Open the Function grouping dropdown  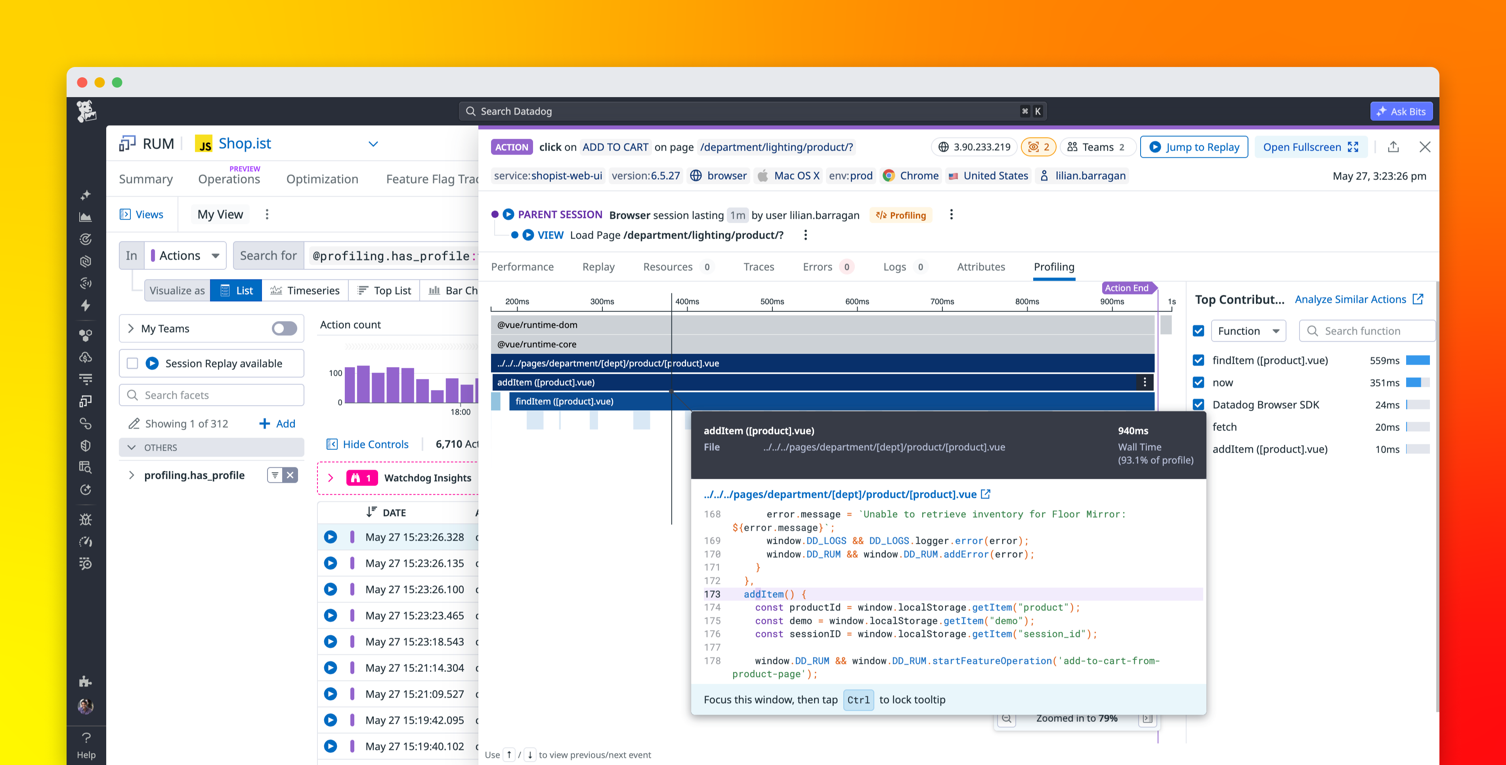pyautogui.click(x=1248, y=331)
